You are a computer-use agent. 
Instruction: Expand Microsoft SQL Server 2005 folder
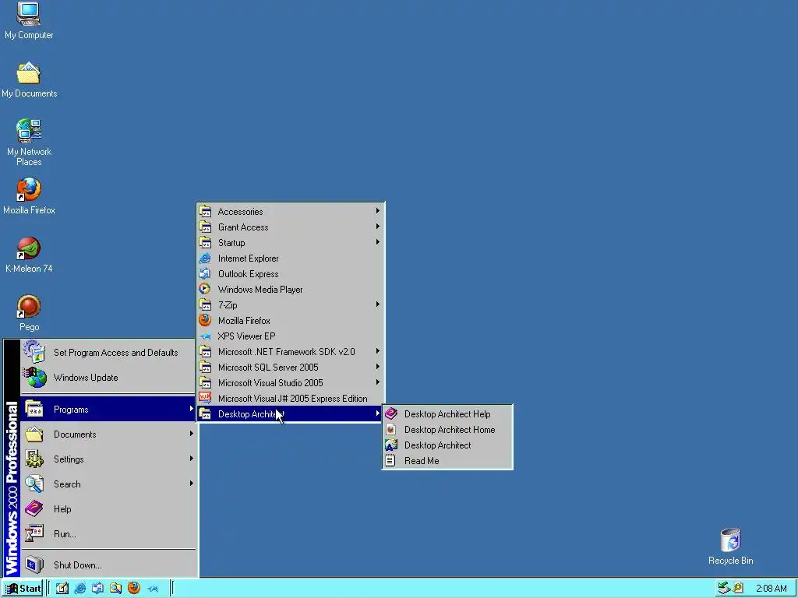click(x=290, y=368)
